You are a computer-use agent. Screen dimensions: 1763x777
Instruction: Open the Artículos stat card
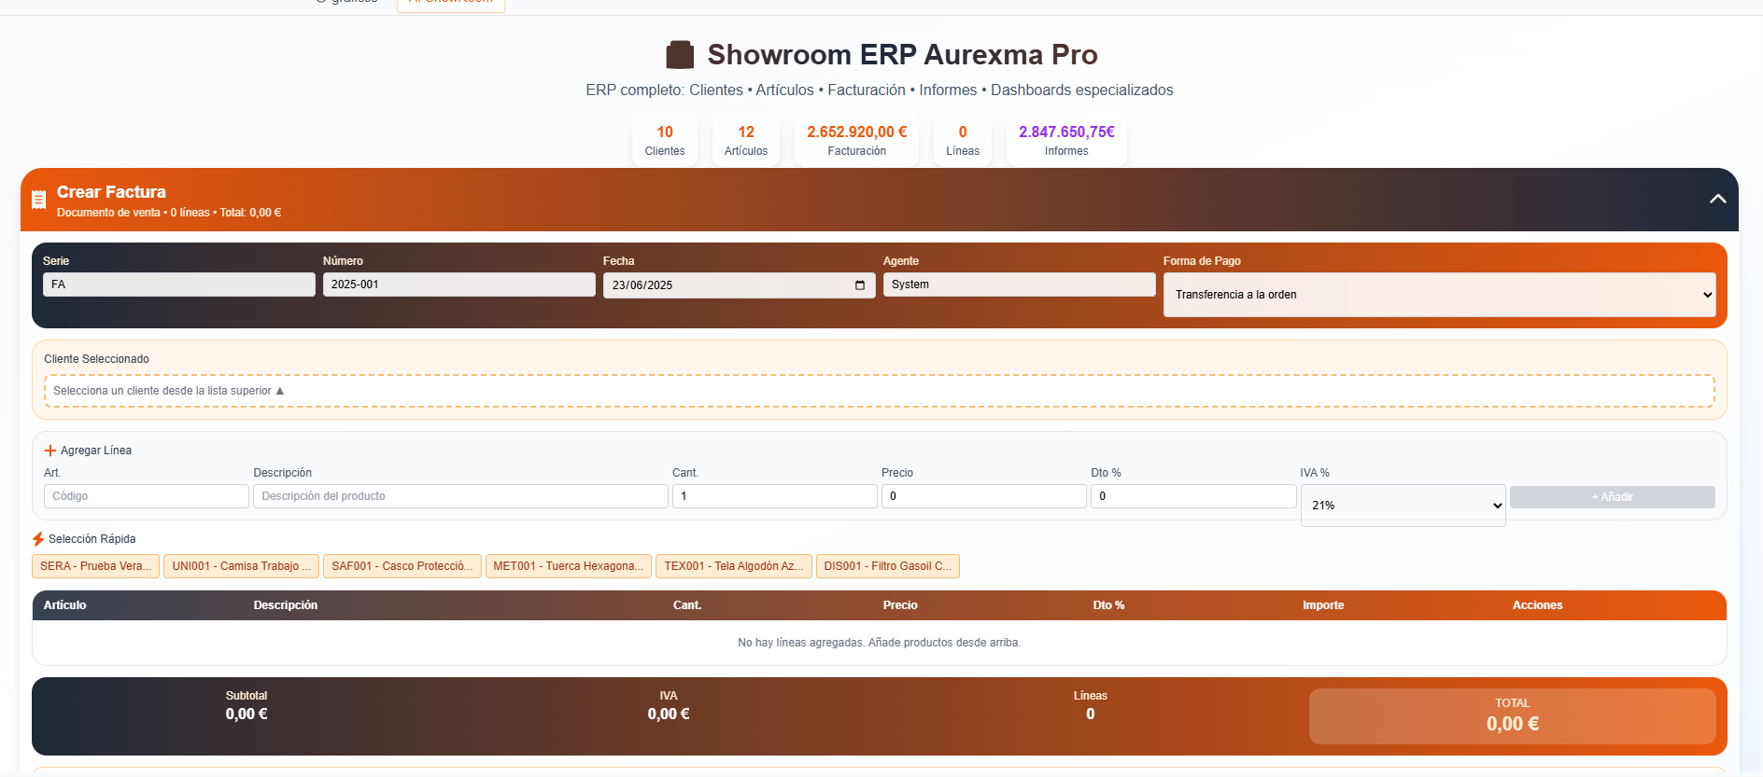746,141
